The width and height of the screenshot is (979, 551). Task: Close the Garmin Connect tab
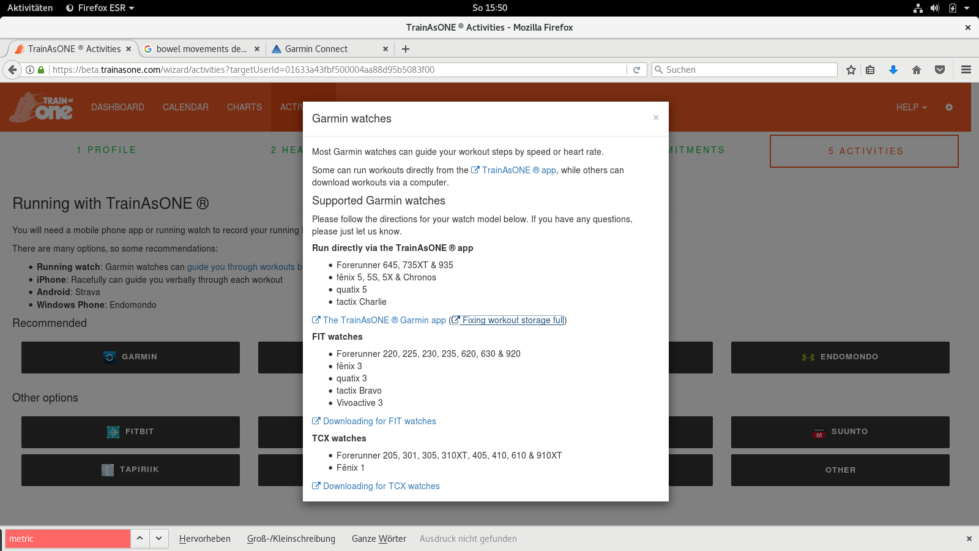(x=385, y=49)
